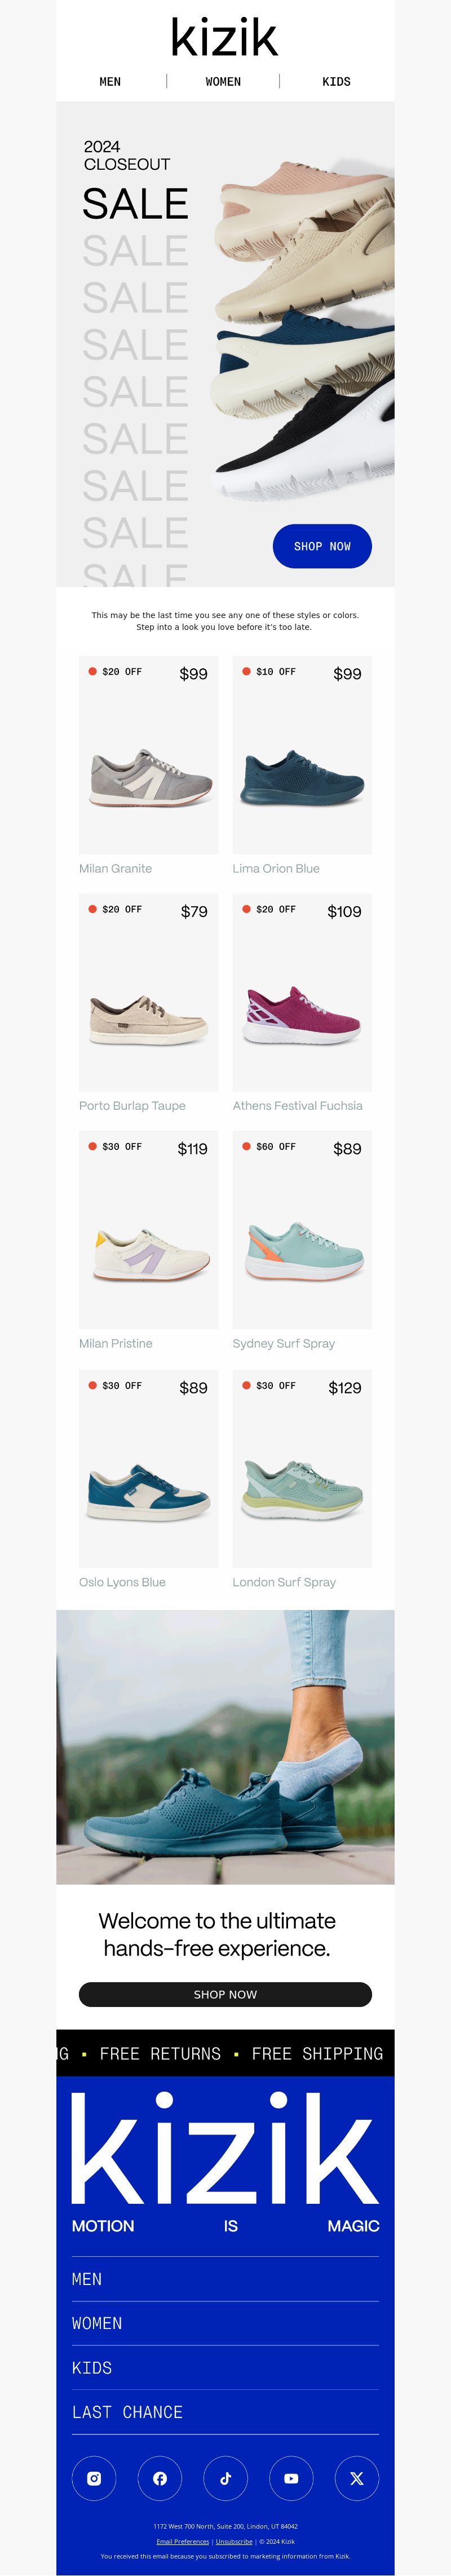Open the Instagram social icon

pyautogui.click(x=94, y=2478)
